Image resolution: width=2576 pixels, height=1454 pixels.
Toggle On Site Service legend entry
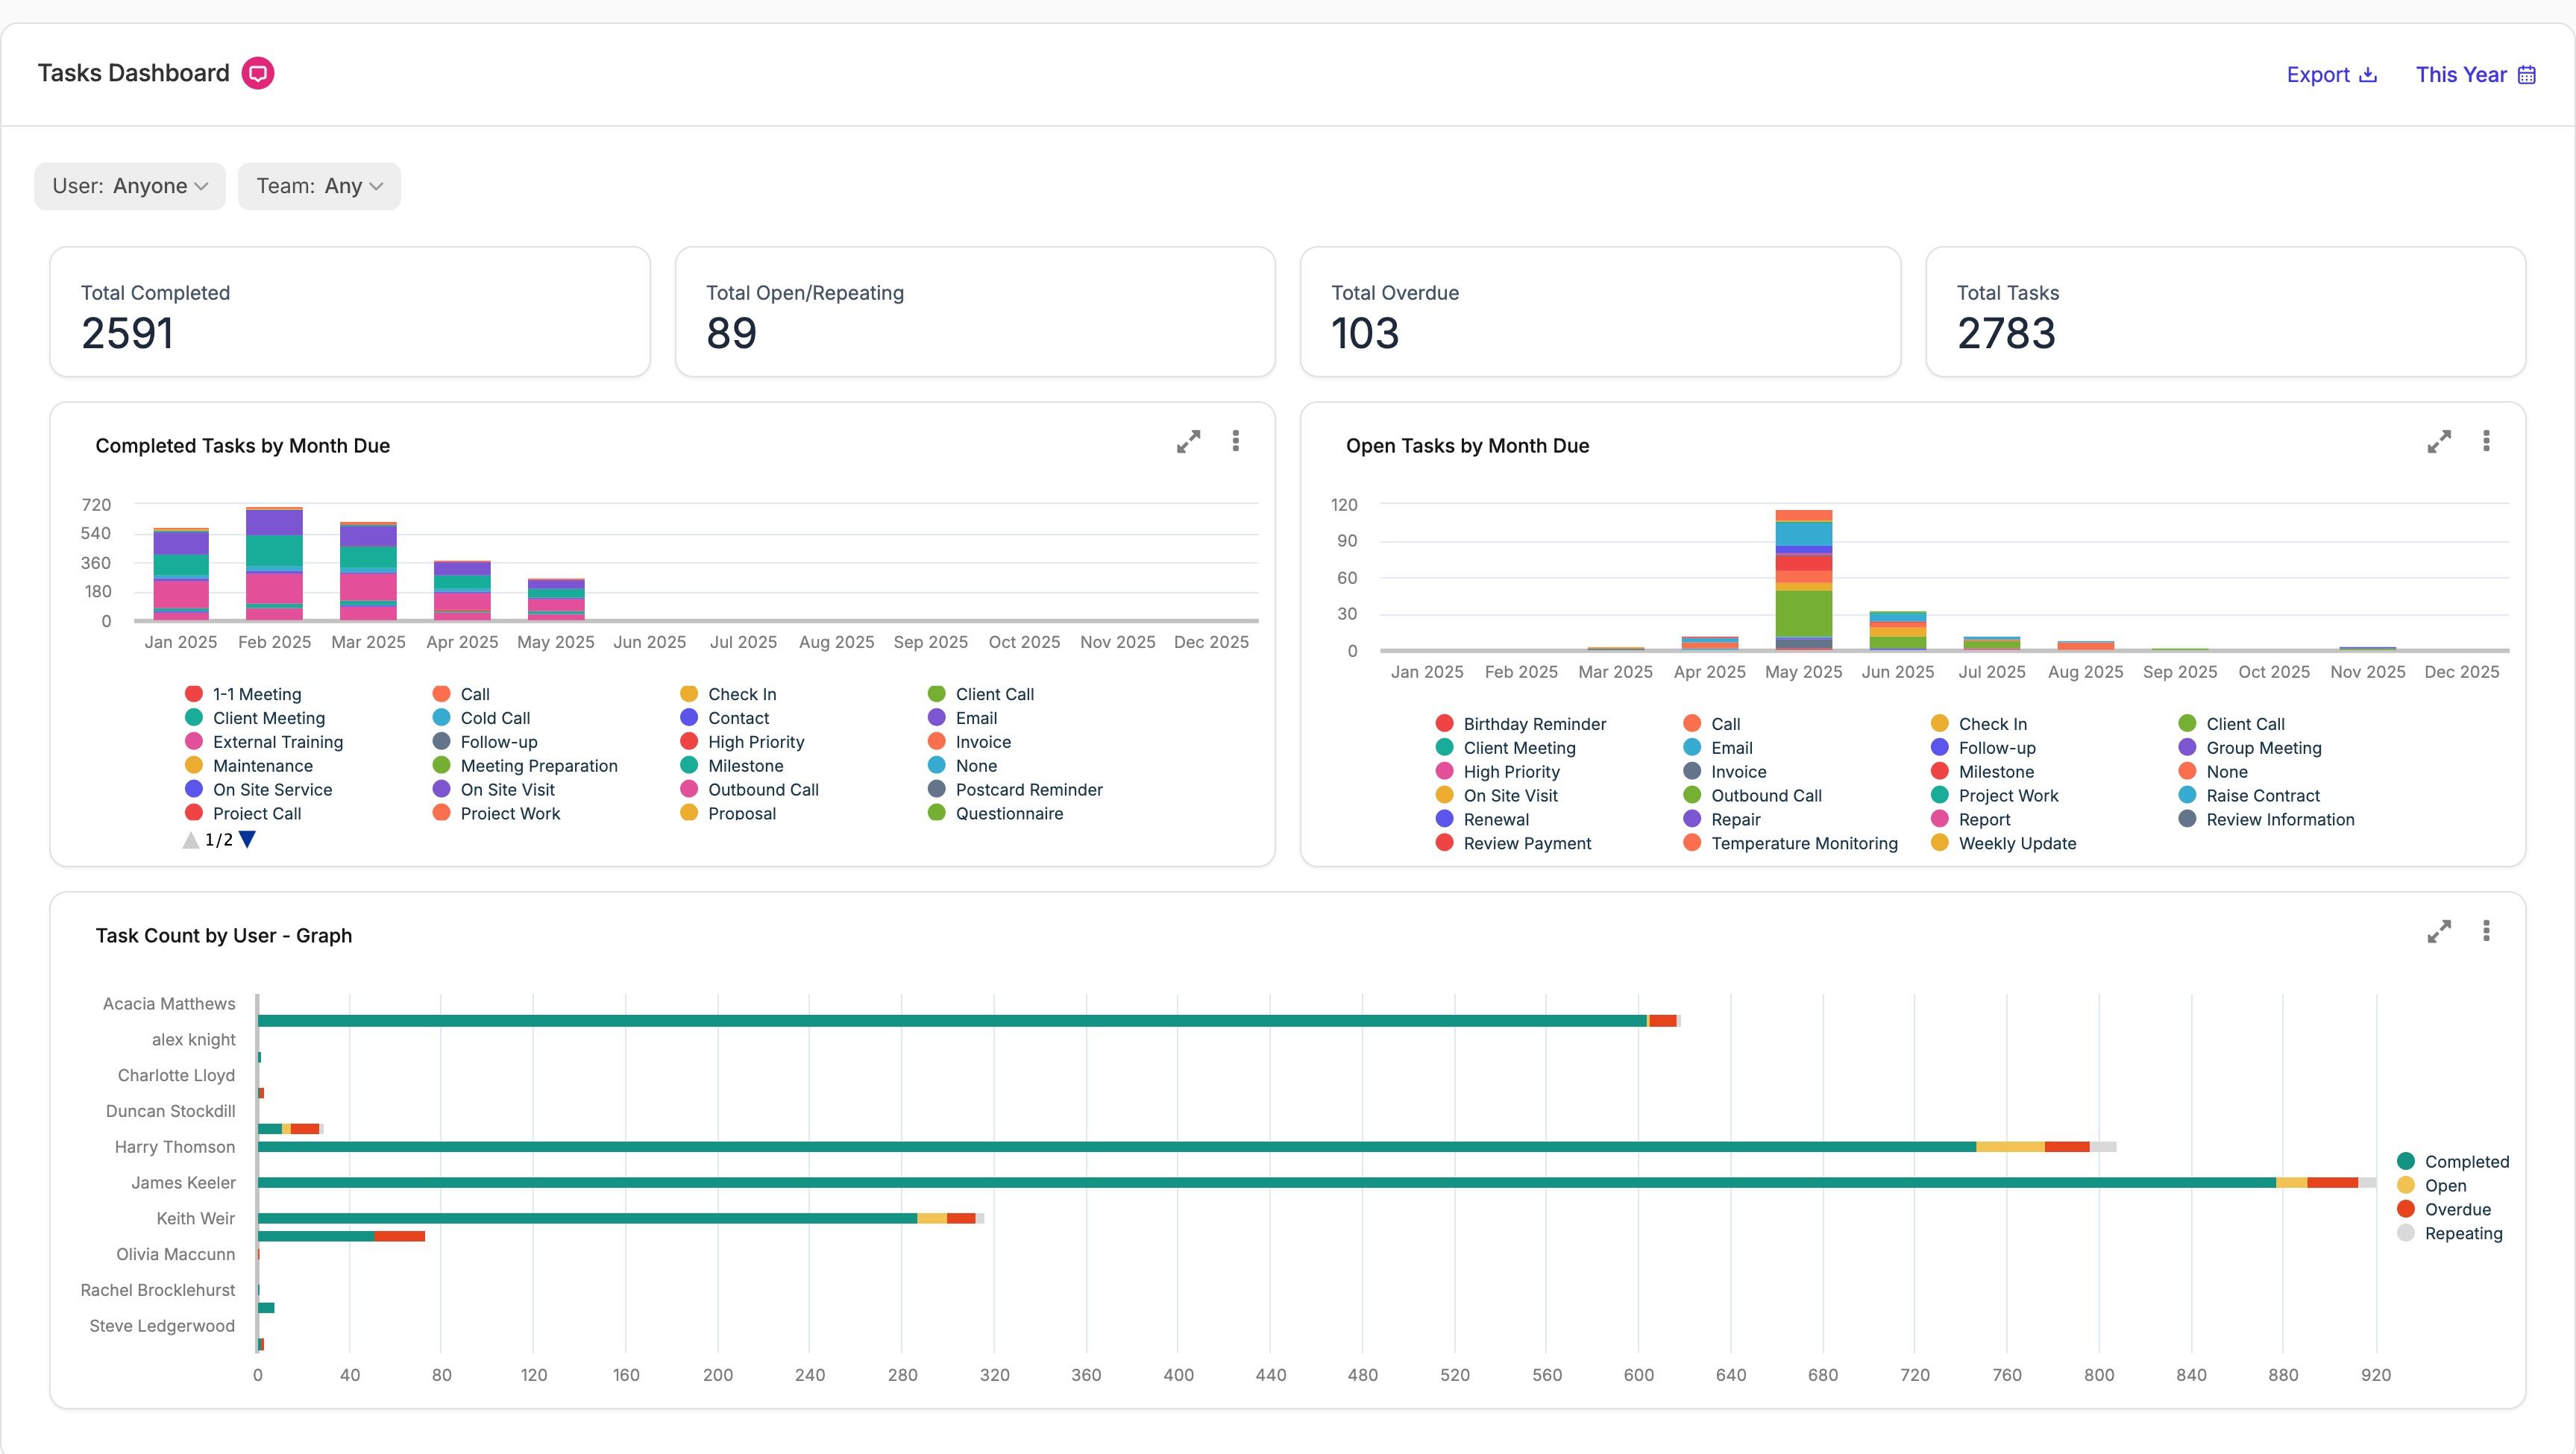(258, 790)
